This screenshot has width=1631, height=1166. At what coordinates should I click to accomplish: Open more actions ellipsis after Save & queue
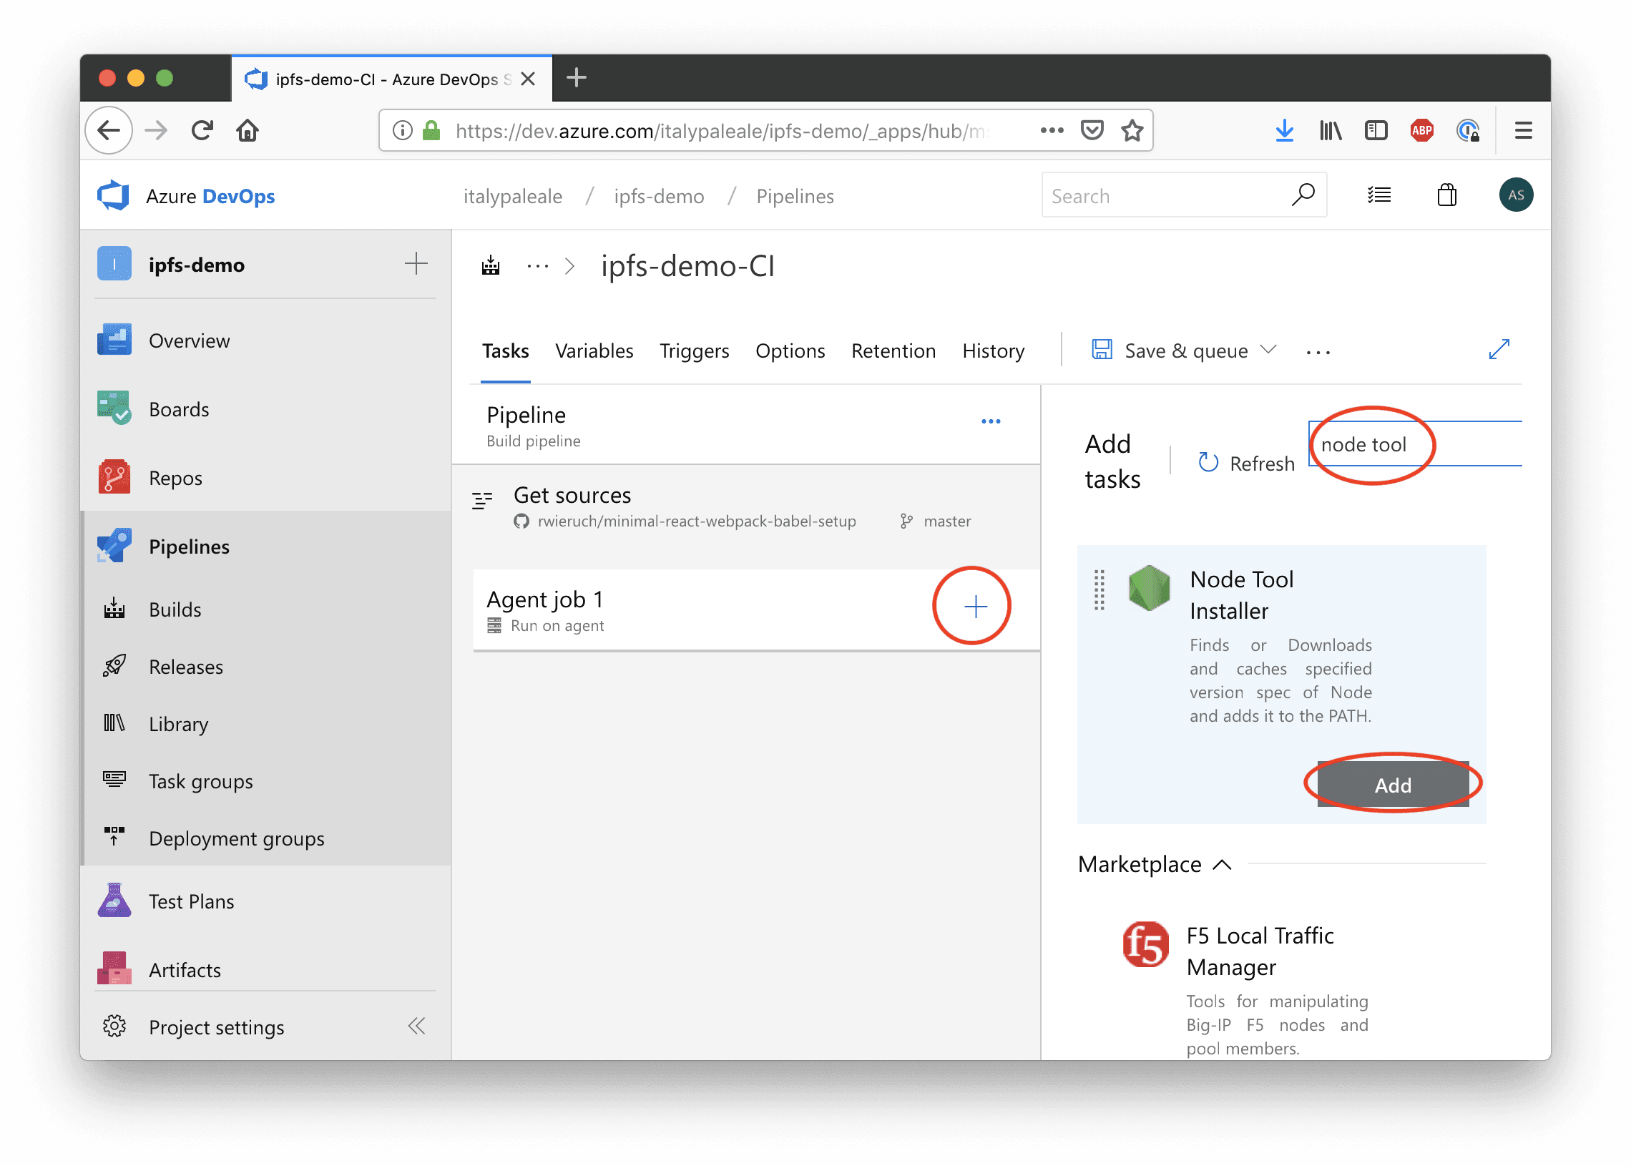(x=1318, y=352)
